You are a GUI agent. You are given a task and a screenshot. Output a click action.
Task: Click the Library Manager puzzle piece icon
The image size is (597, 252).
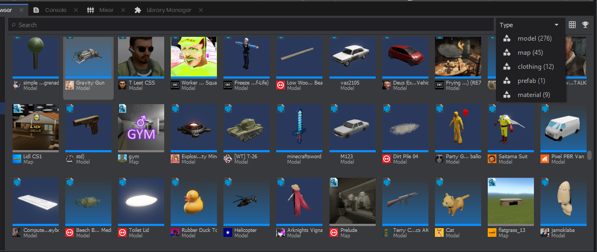138,10
